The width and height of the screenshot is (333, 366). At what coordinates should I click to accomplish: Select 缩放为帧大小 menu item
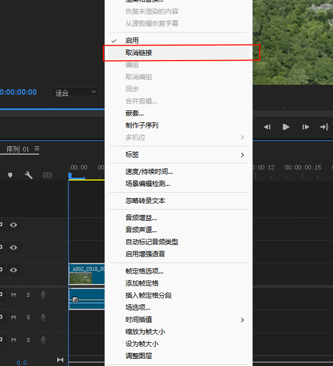tap(178, 332)
